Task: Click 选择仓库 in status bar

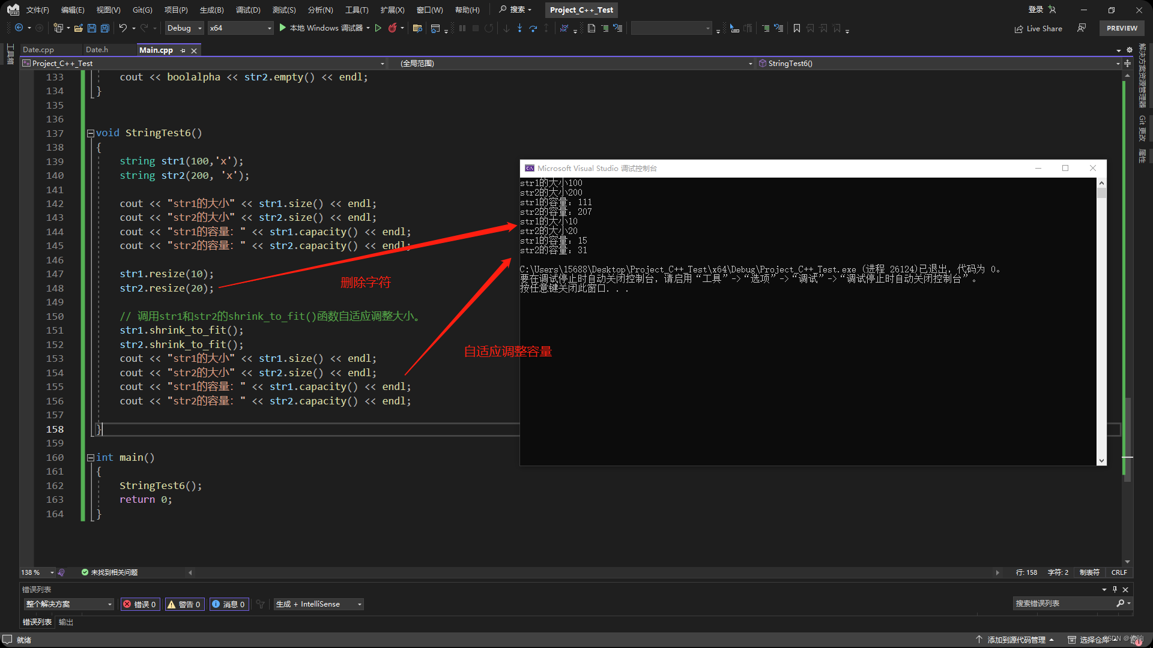Action: pyautogui.click(x=1094, y=640)
